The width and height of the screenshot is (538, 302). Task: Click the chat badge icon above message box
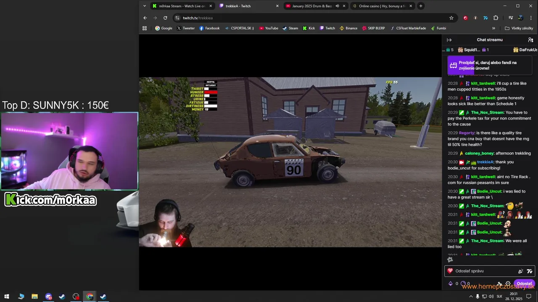450,260
